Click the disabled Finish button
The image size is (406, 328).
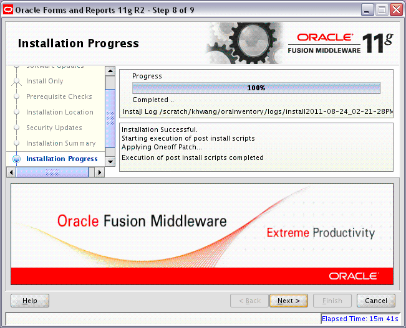tap(332, 301)
